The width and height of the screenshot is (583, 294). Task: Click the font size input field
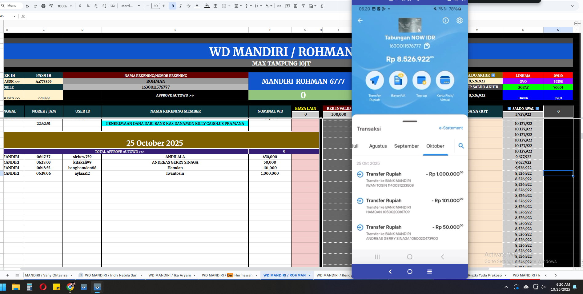(156, 6)
